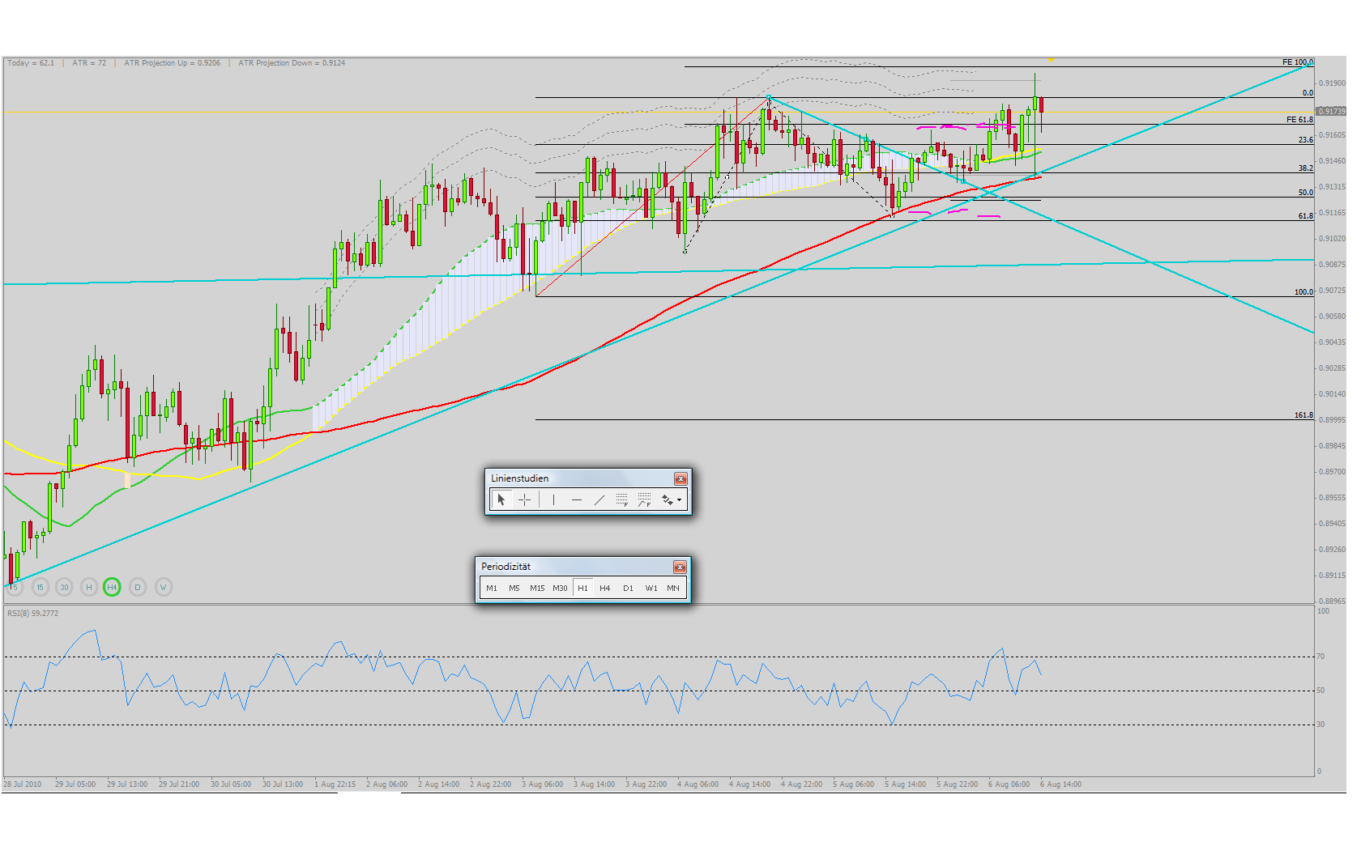This screenshot has width=1361, height=850.
Task: Click the FE 100.0 level label
Action: (1298, 62)
